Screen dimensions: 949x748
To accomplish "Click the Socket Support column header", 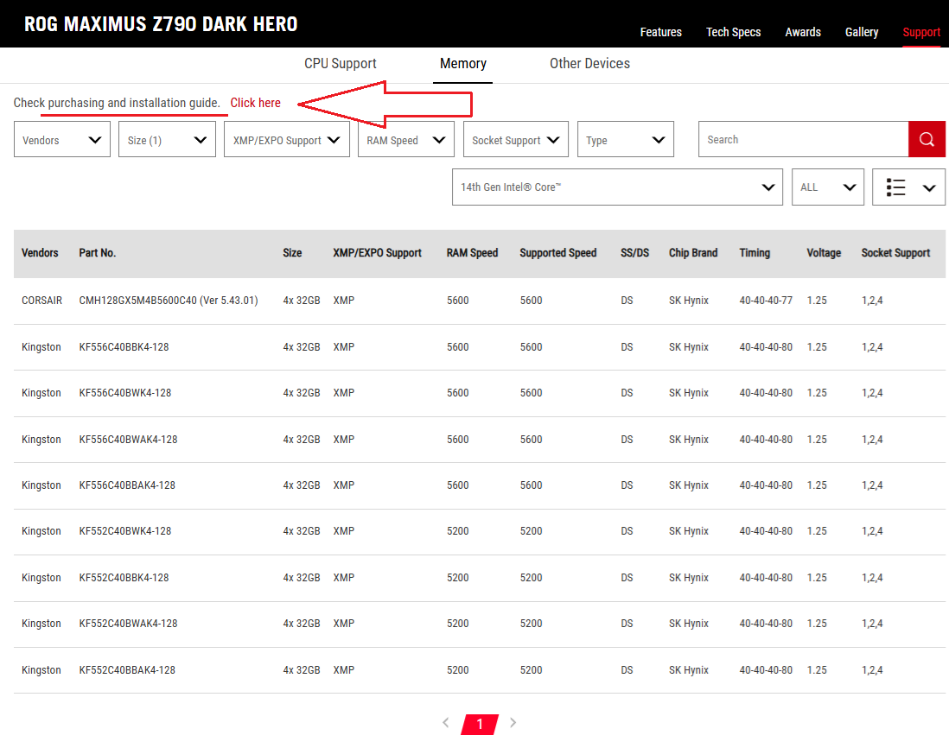I will tap(895, 253).
